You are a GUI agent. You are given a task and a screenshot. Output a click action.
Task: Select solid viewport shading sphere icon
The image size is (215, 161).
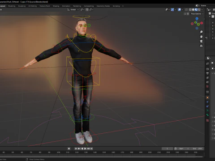click(x=193, y=9)
